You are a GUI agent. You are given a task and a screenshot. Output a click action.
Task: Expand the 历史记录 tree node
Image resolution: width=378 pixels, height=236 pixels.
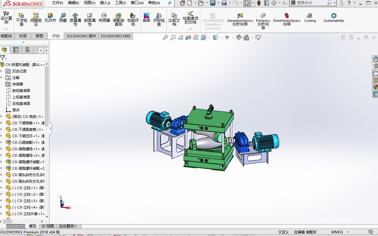pos(1,71)
